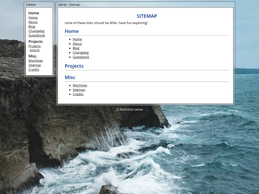
Task: Click the bold Projects heading in the sidebar
Action: point(35,42)
